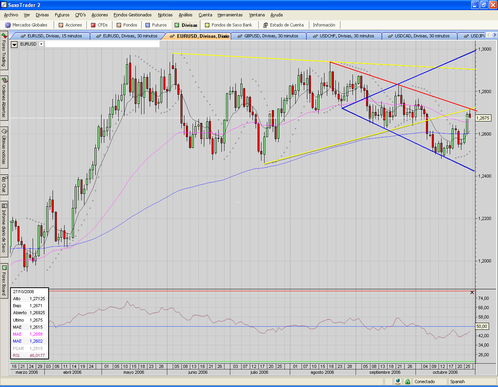
Task: Open the Herramientas menu
Action: (x=230, y=15)
